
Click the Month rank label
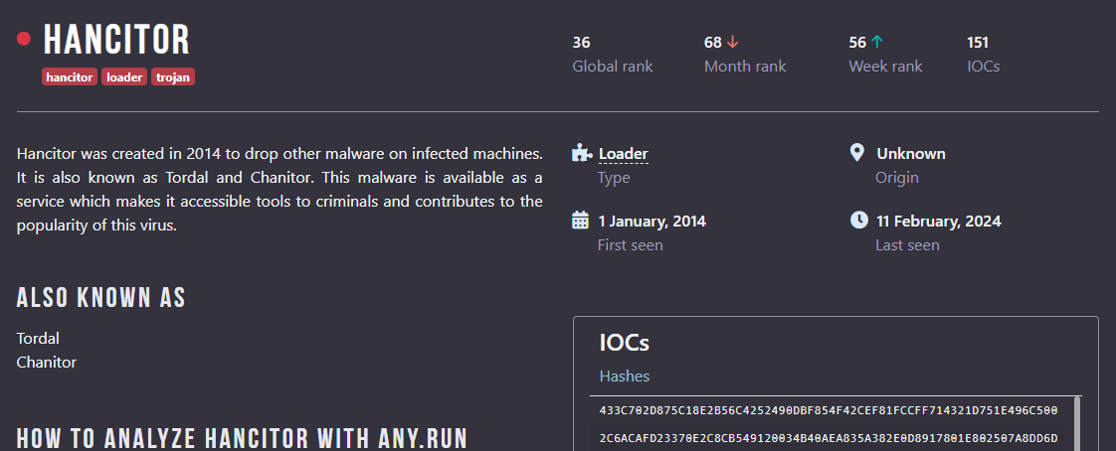745,67
